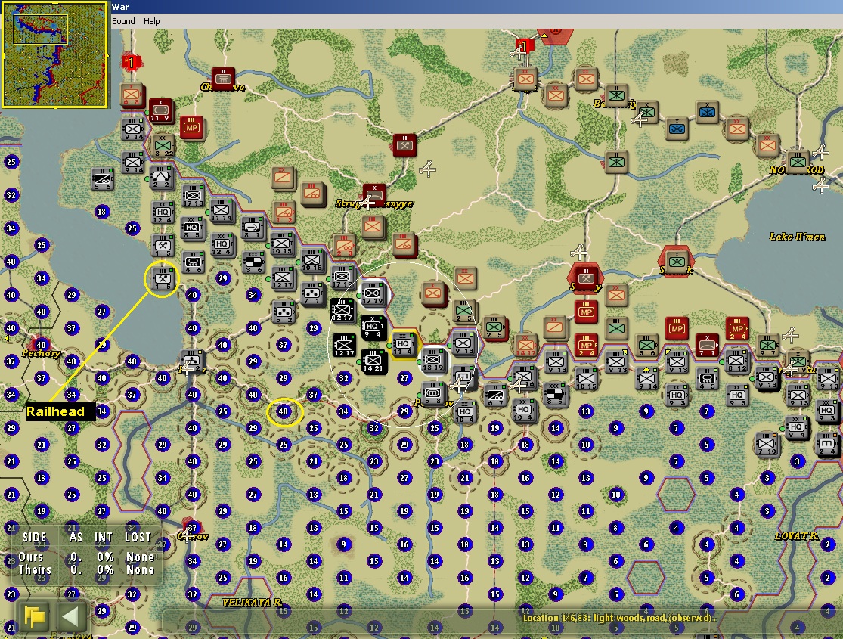Select the gray 3-5 corps unit
The width and height of the screenshot is (843, 639).
click(x=554, y=394)
